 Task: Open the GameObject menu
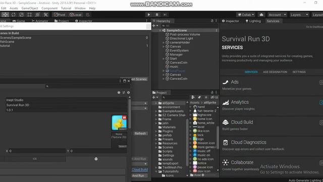click(30, 8)
